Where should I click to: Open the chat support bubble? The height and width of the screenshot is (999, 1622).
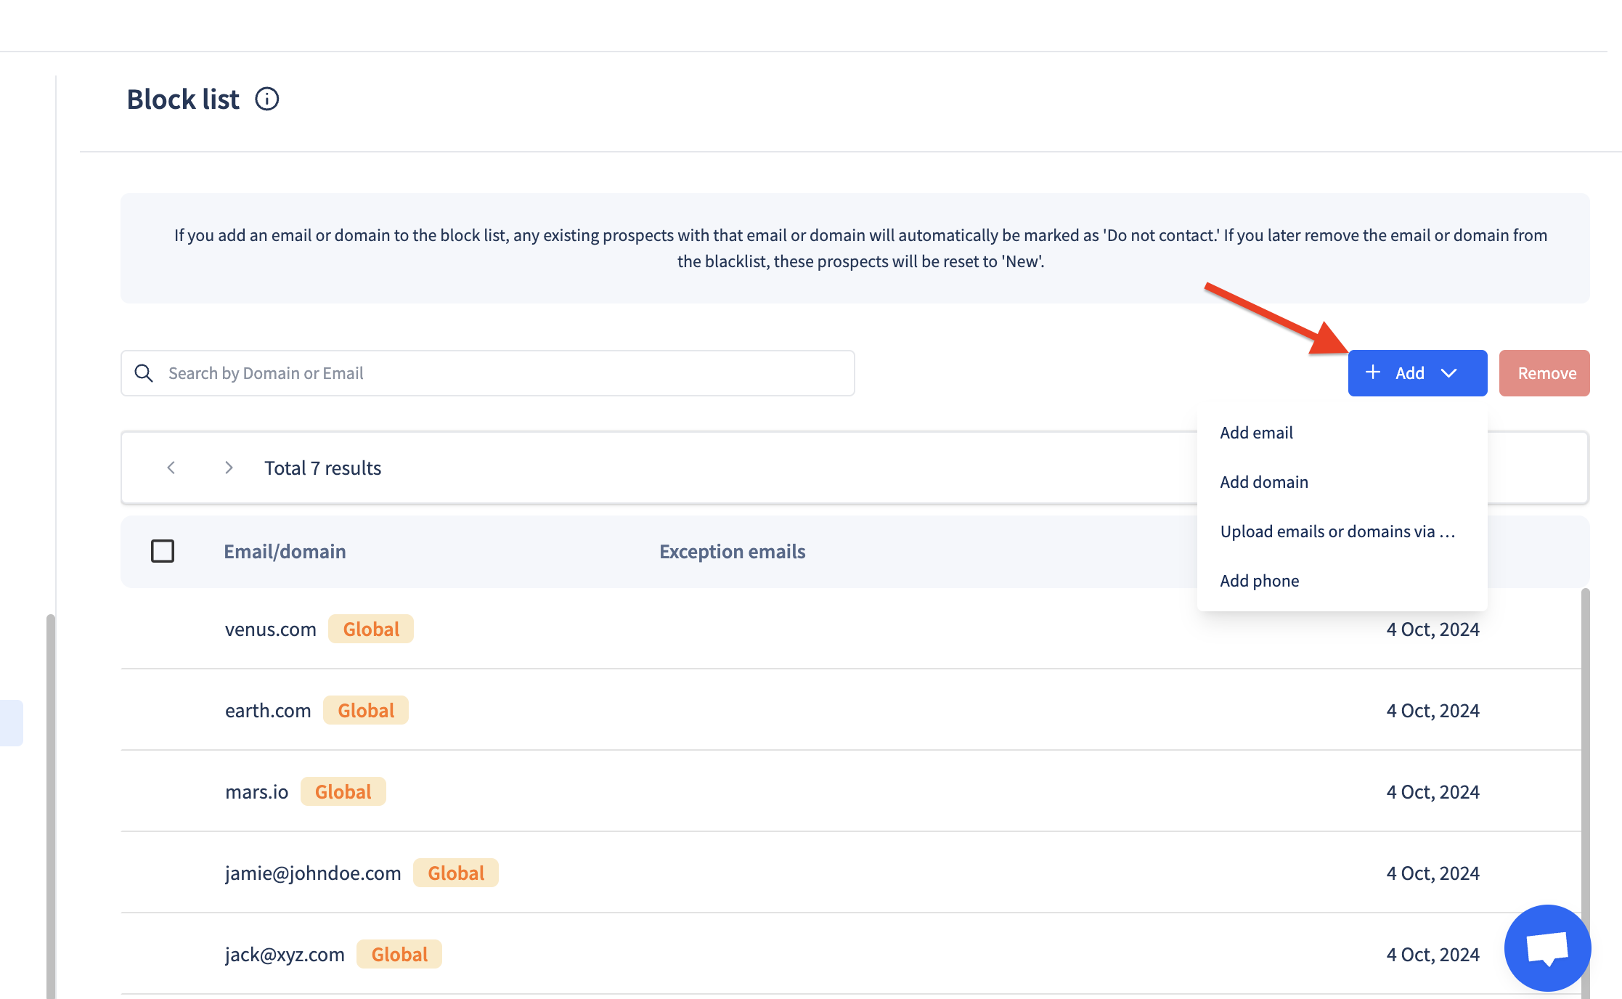coord(1547,947)
